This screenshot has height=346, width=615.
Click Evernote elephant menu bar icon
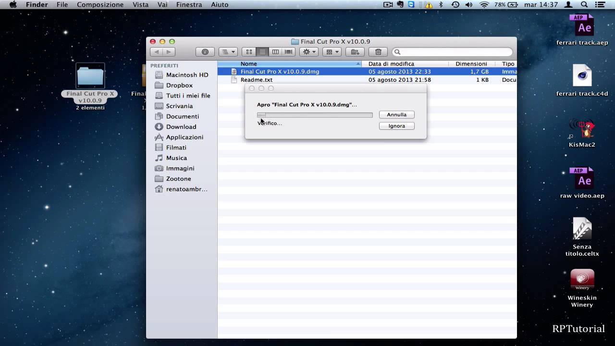400,5
